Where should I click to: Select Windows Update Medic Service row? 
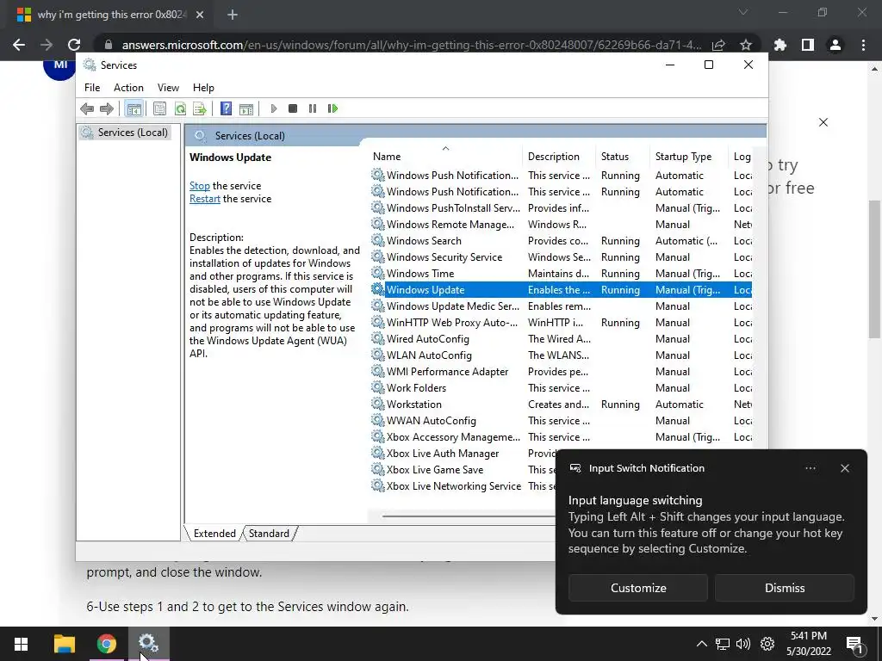[x=561, y=306]
